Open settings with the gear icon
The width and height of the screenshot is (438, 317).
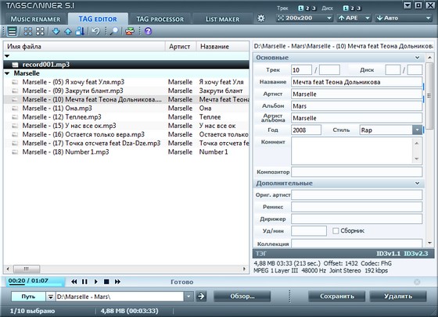[x=261, y=19]
